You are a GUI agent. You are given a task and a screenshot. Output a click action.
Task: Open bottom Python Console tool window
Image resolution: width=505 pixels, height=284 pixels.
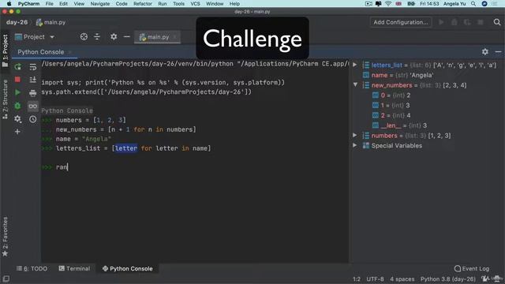pyautogui.click(x=128, y=268)
